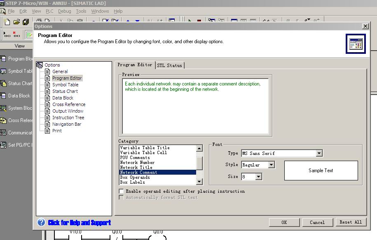Select Network Title in the Category list
Screen dimensions: 377x240
(136, 167)
